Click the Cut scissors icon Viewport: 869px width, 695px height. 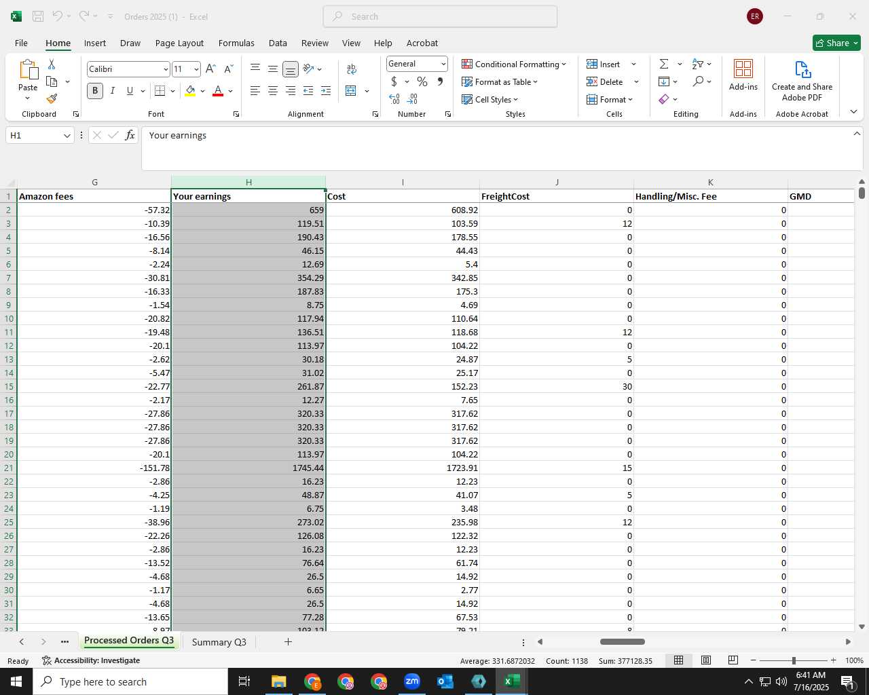click(52, 64)
